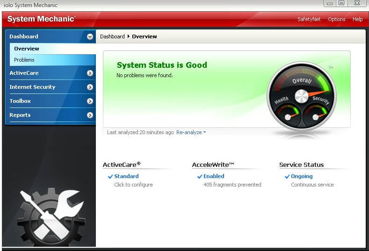Open the Internet Security sidebar section
The height and width of the screenshot is (251, 369).
coord(51,87)
